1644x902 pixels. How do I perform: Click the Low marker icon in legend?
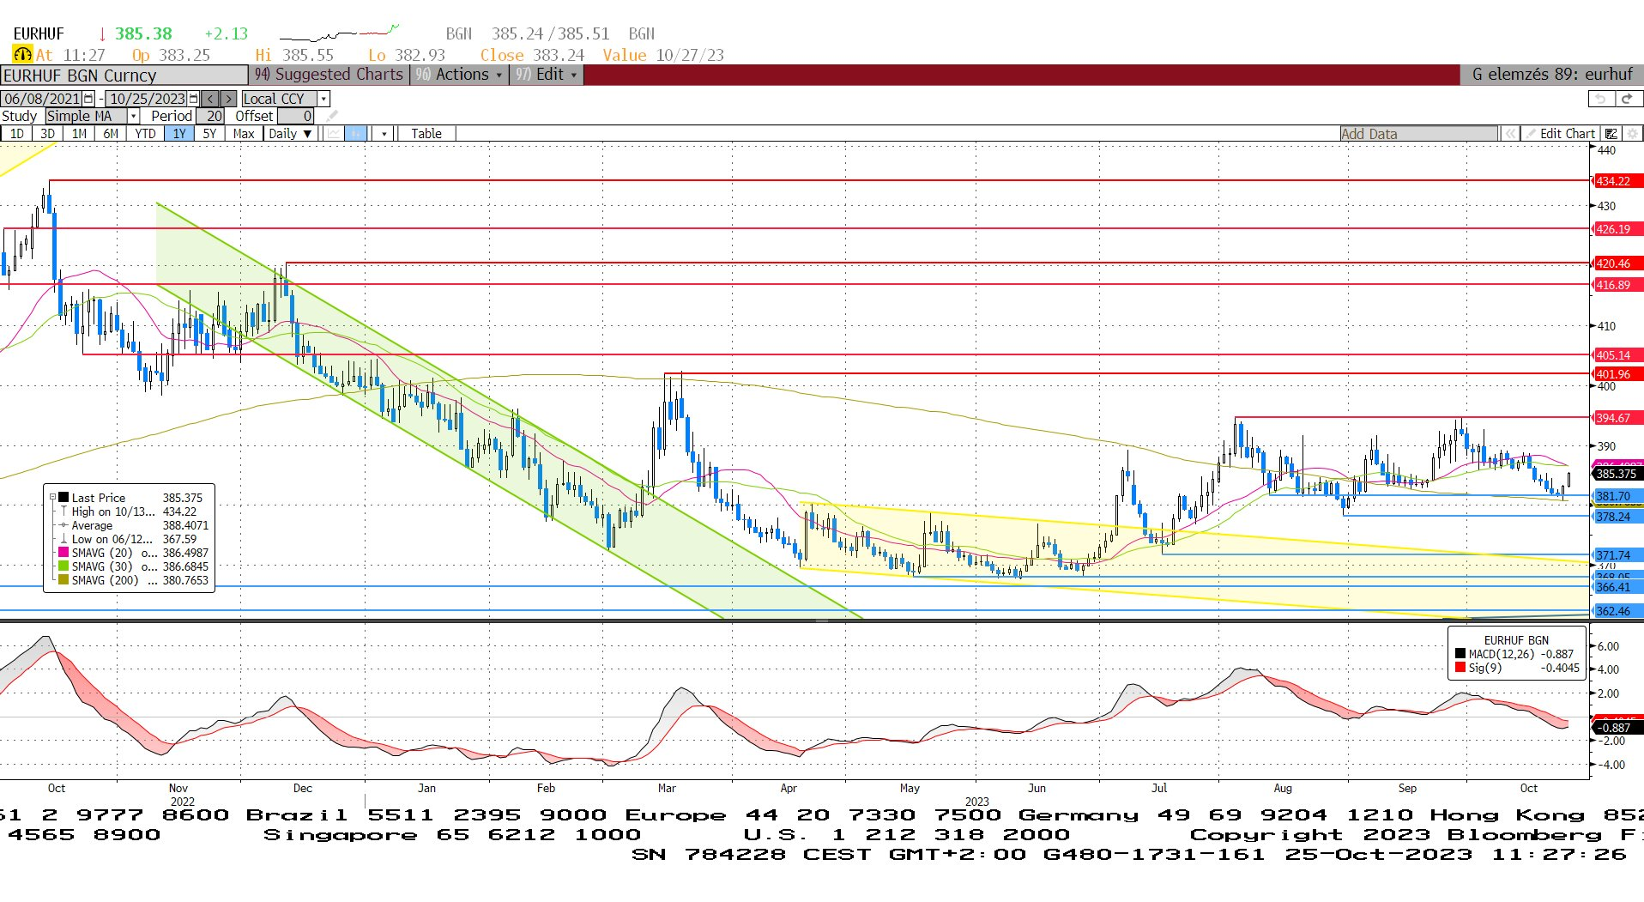coord(63,539)
